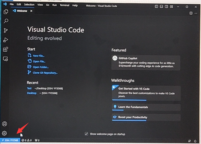Click the Boost your Productivity progress bar

click(x=129, y=120)
